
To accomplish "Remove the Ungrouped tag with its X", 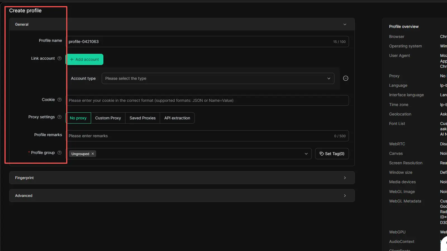I will pyautogui.click(x=93, y=154).
